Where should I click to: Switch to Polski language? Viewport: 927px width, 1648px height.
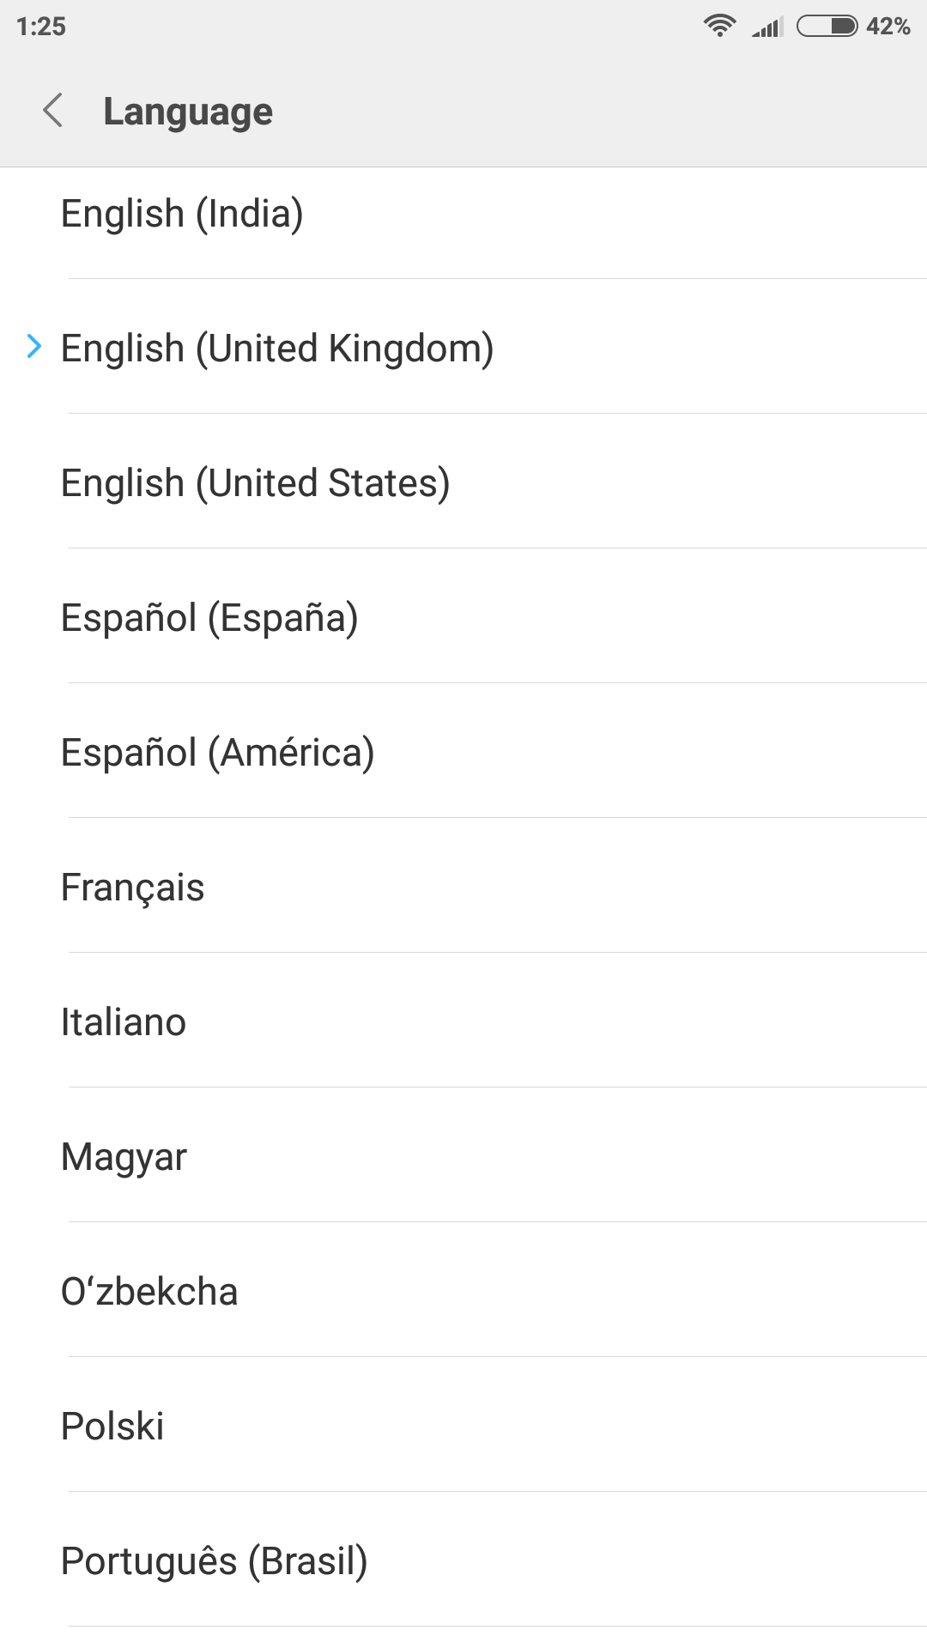(x=112, y=1427)
